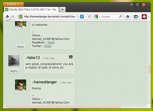Screen dimensions: 153x111
Task: Click the horizontal scrollbar thumb
Action: [64, 107]
